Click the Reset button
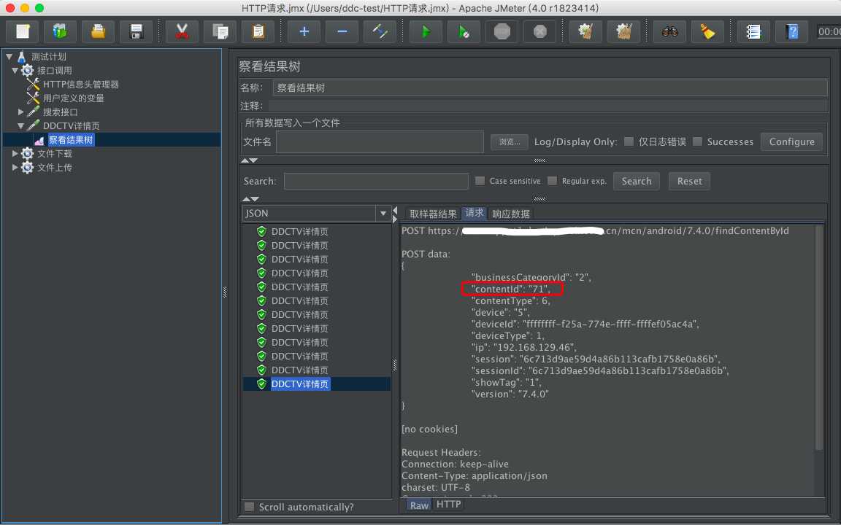This screenshot has height=525, width=841. click(x=689, y=181)
